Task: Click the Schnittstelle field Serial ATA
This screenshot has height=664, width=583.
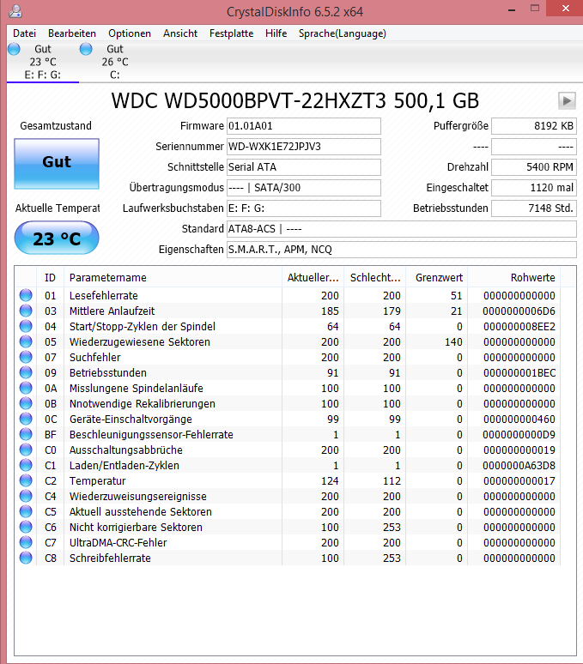Action: [304, 166]
